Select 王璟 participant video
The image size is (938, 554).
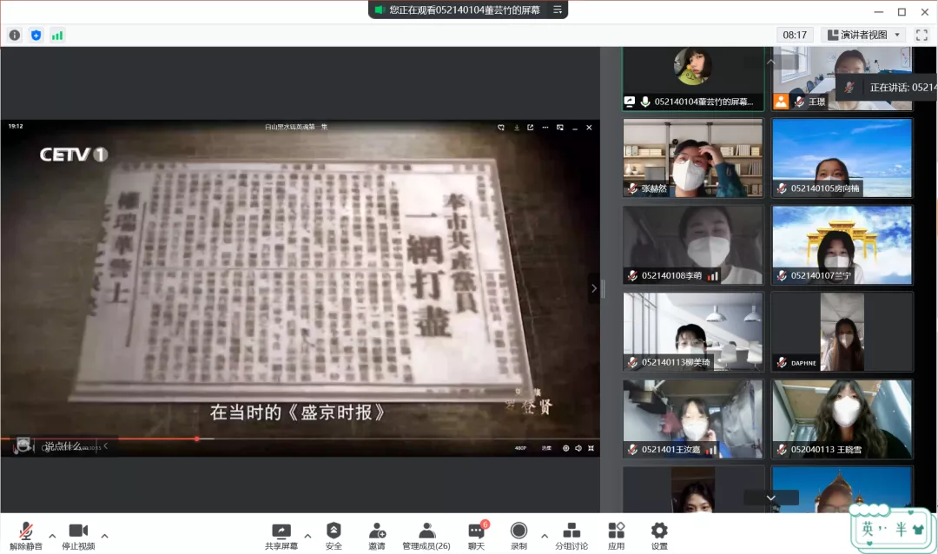(842, 79)
